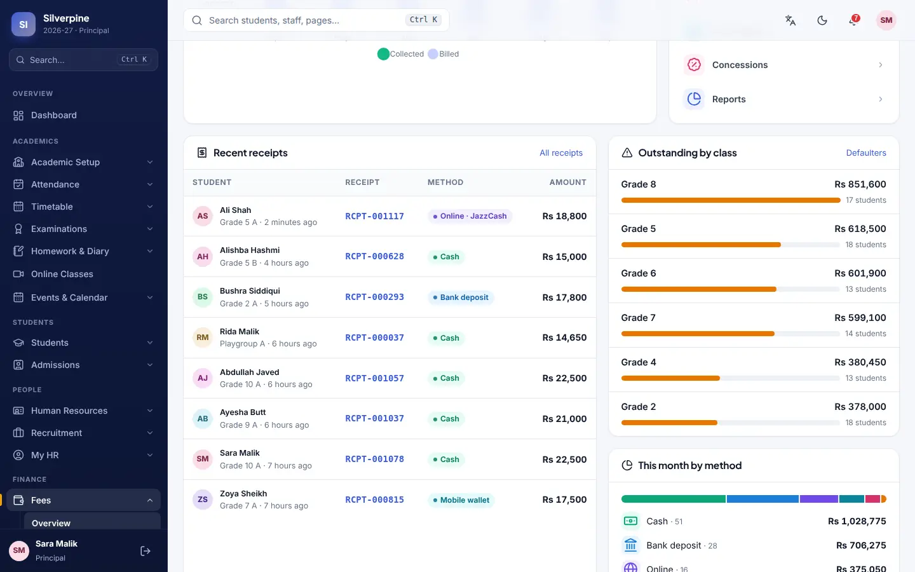Click the Grade 8 outstanding progress bar
The image size is (915, 572).
(x=731, y=200)
